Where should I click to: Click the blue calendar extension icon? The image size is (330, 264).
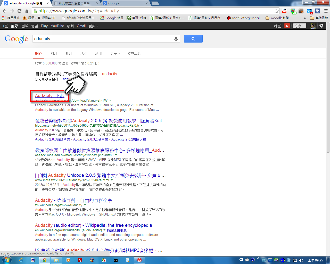pos(309,11)
